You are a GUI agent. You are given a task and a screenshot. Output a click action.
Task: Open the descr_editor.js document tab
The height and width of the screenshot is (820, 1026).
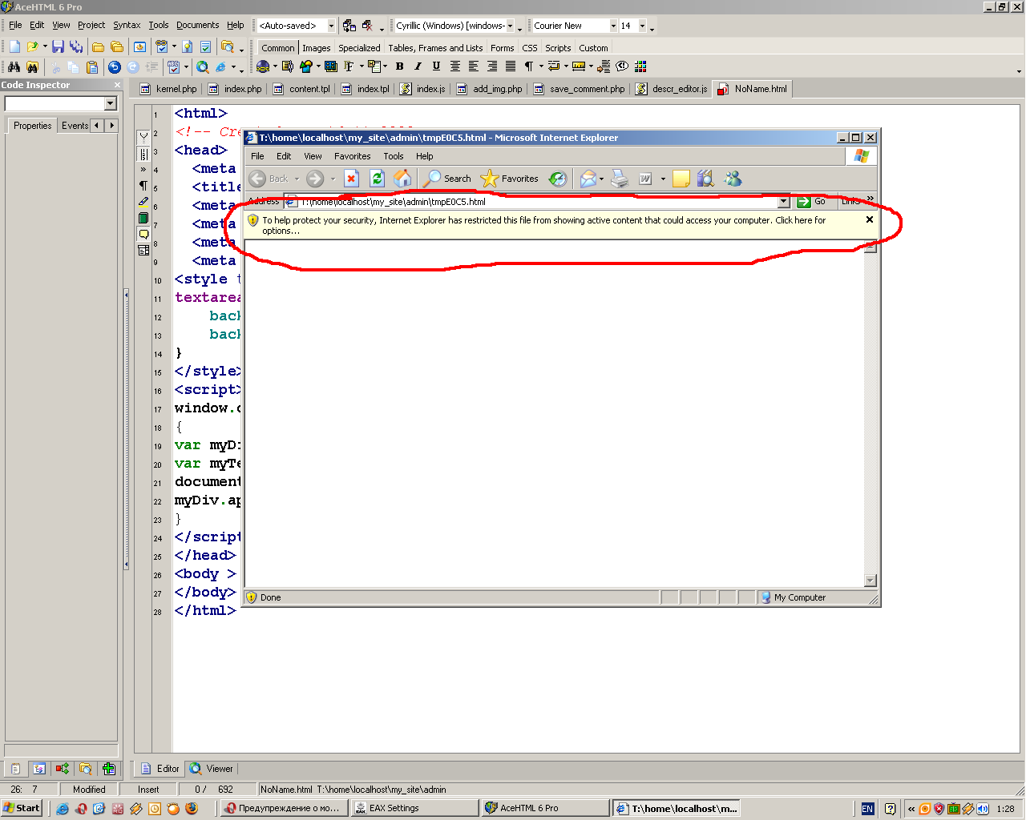pos(672,89)
